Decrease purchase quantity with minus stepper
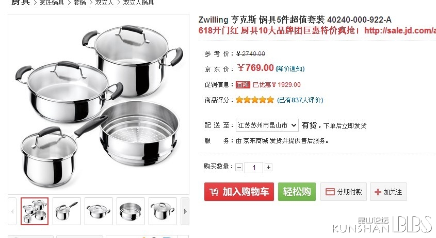The image size is (436, 238). click(x=239, y=168)
